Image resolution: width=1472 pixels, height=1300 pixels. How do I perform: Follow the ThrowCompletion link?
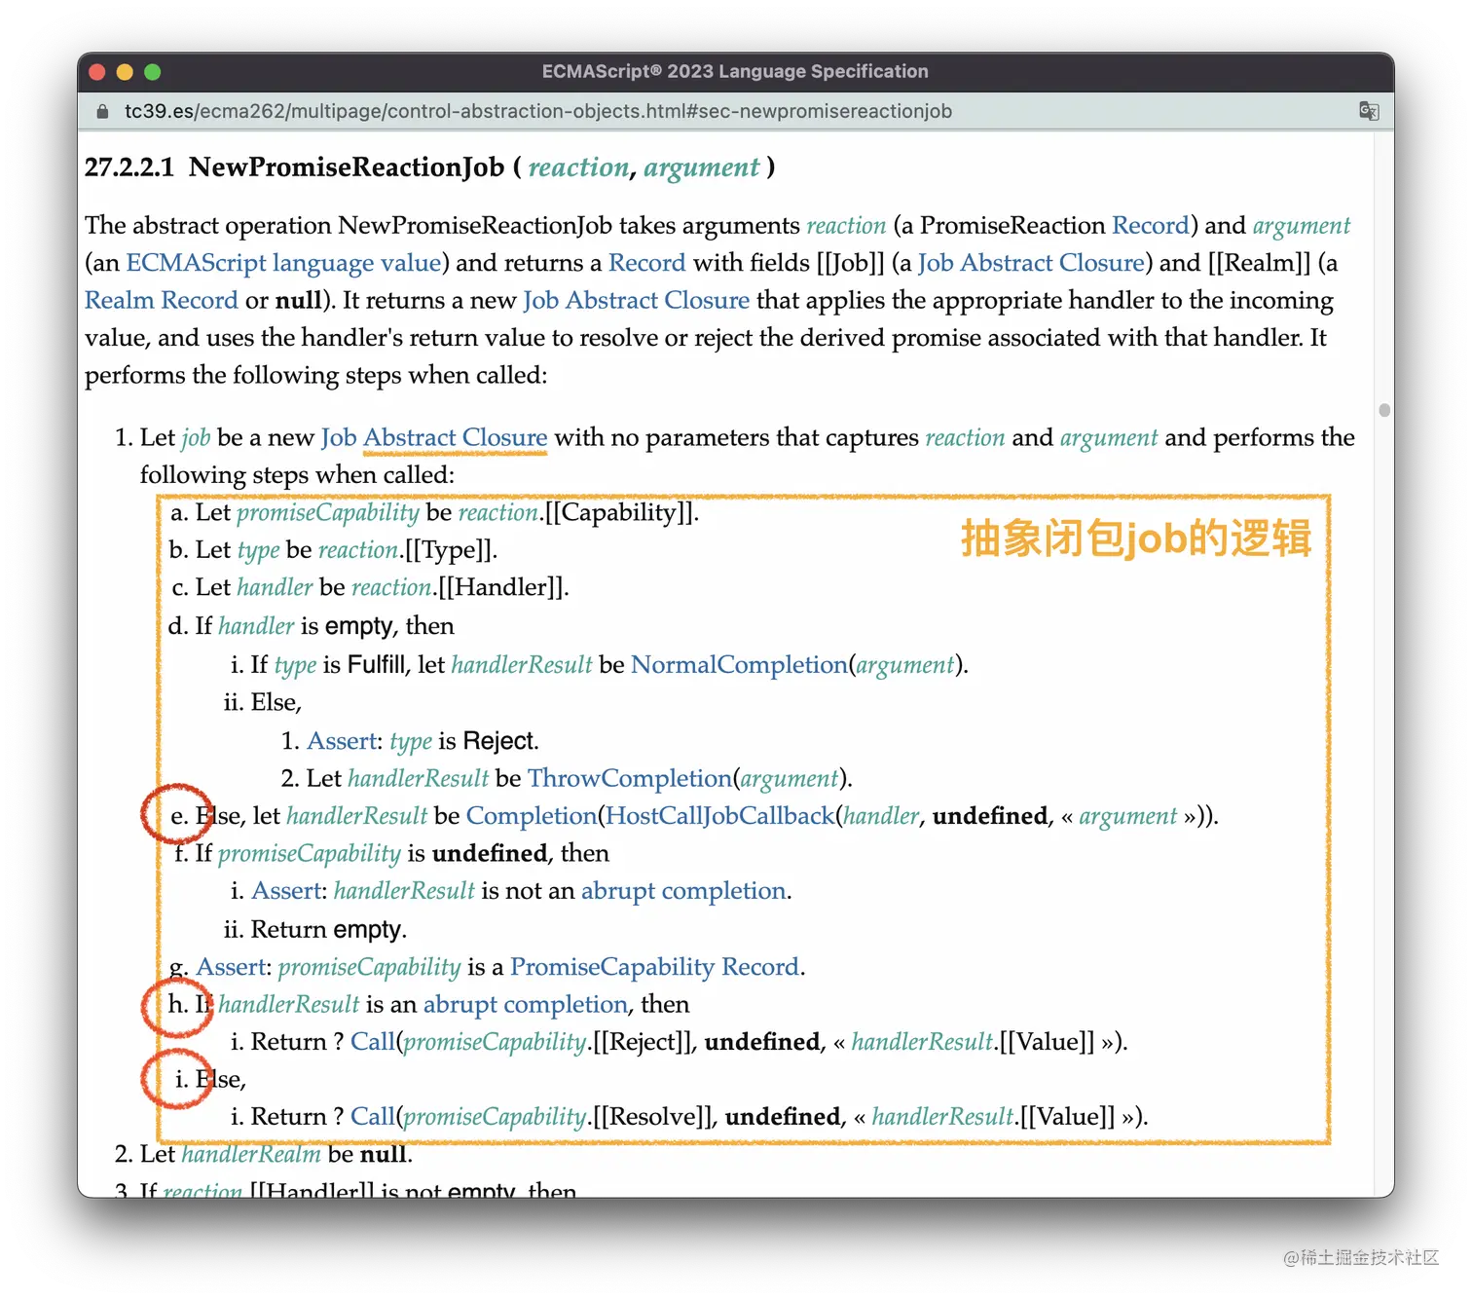629,779
